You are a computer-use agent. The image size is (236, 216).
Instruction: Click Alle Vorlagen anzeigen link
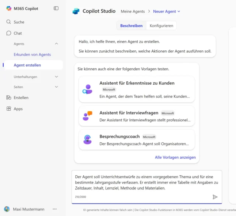175,157
